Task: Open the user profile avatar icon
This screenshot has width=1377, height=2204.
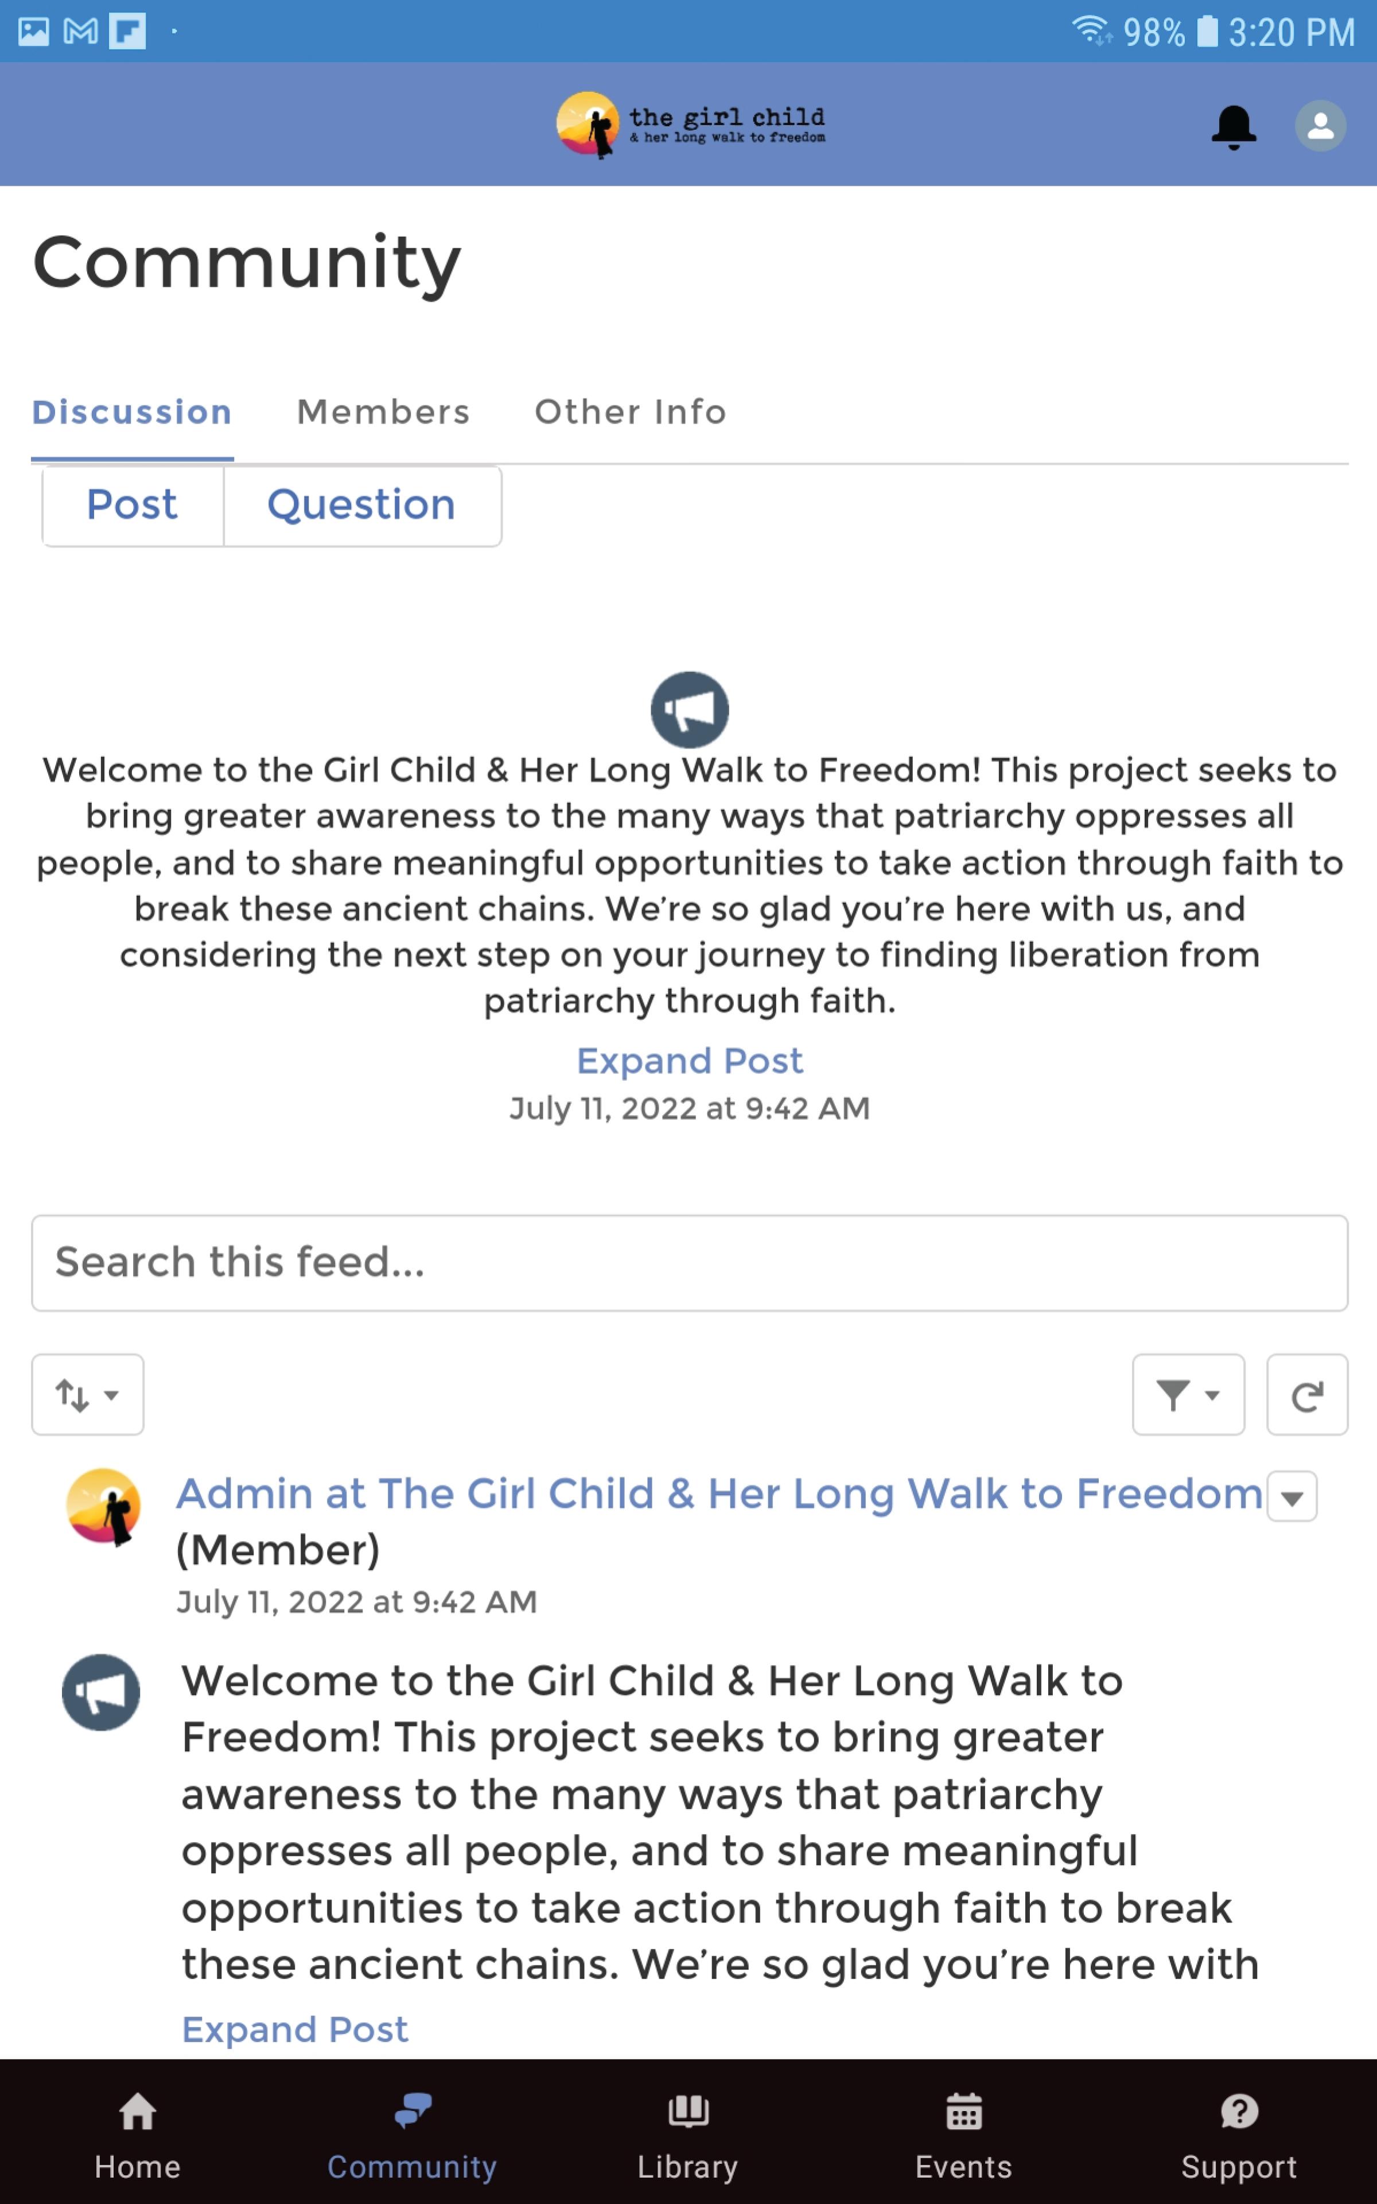Action: tap(1321, 126)
